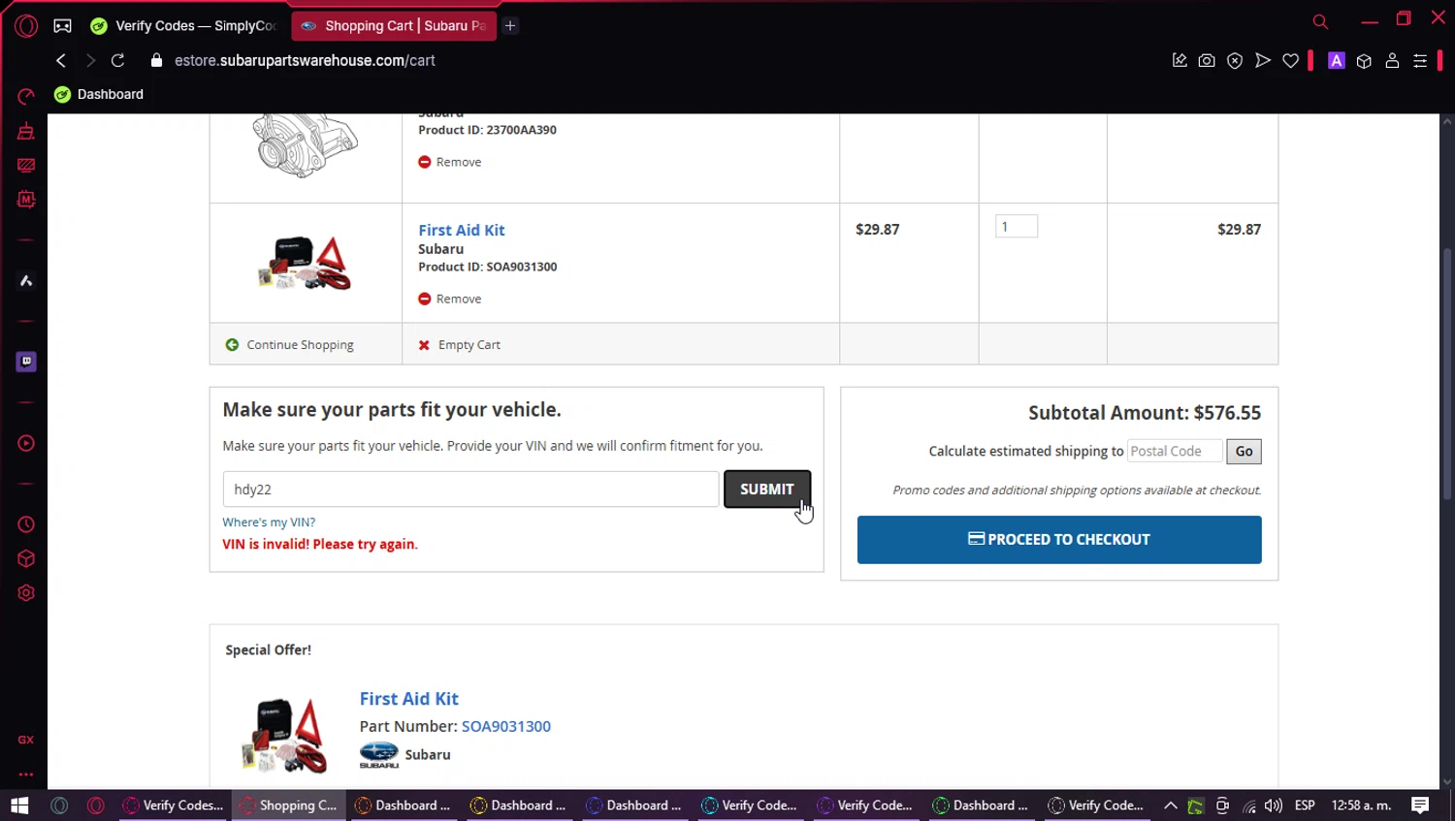Open Extensions cube icon in sidebar
The width and height of the screenshot is (1455, 821).
pos(26,559)
